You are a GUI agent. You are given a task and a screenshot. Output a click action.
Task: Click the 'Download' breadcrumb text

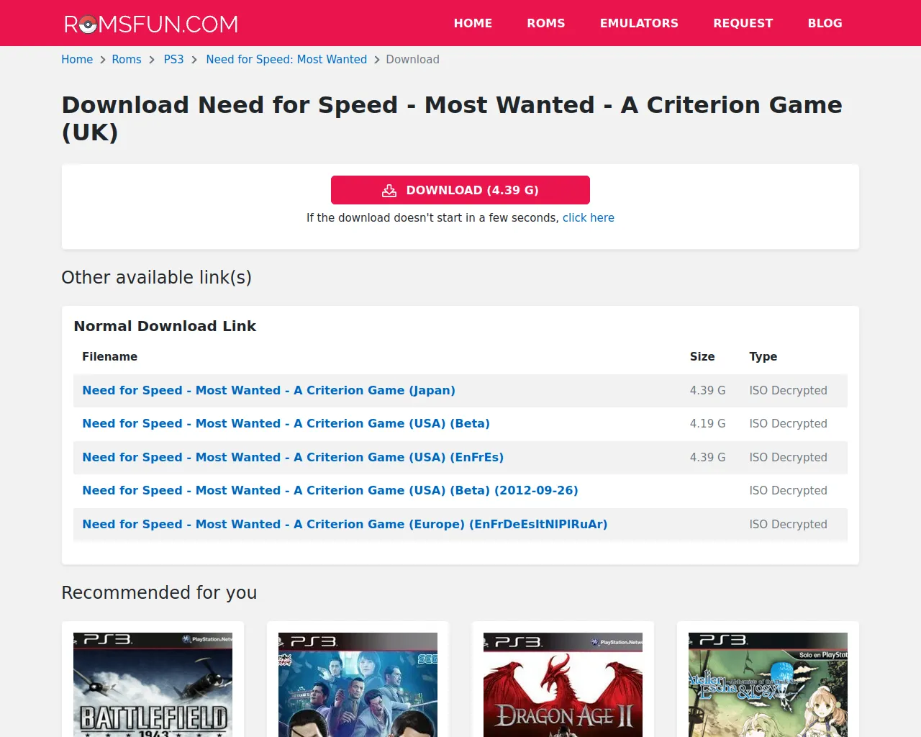click(x=412, y=60)
